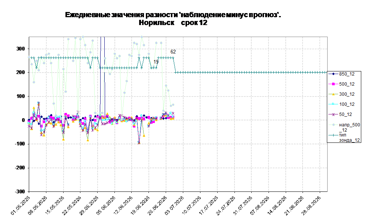Click the 200 value axis label
365x224 pixels.
tap(20, 73)
